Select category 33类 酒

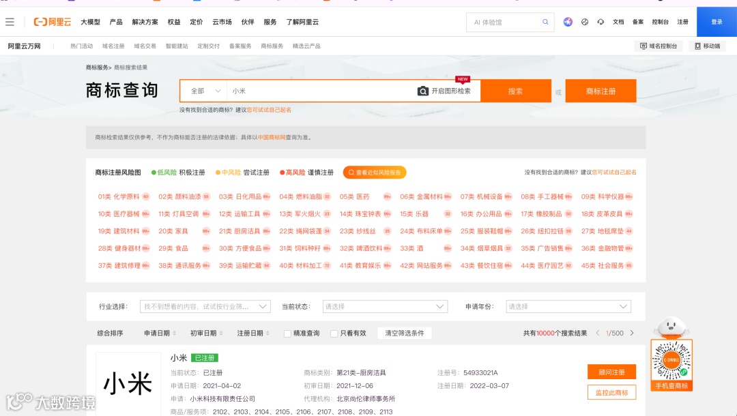(x=426, y=248)
